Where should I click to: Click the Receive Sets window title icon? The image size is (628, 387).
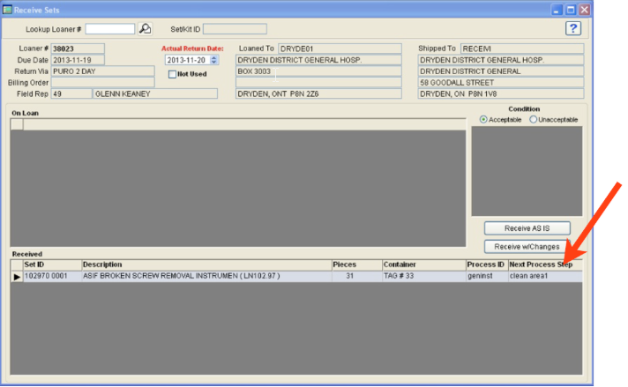(x=8, y=10)
